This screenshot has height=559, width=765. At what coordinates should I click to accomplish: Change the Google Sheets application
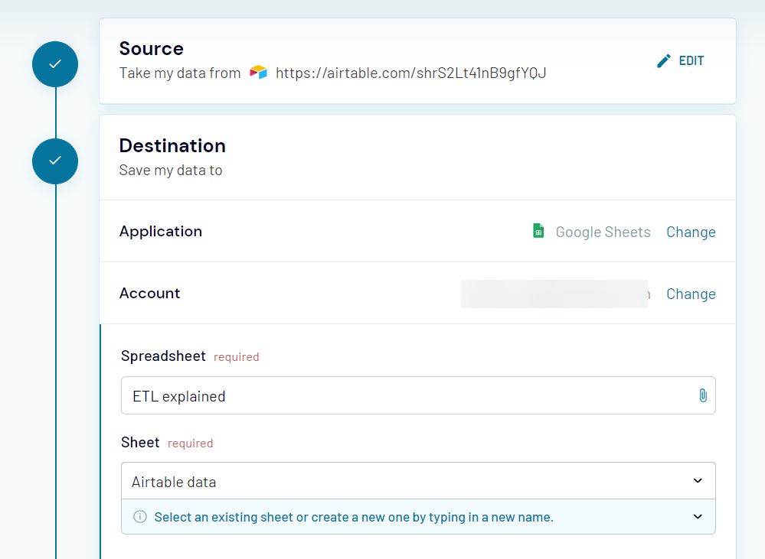(x=691, y=232)
